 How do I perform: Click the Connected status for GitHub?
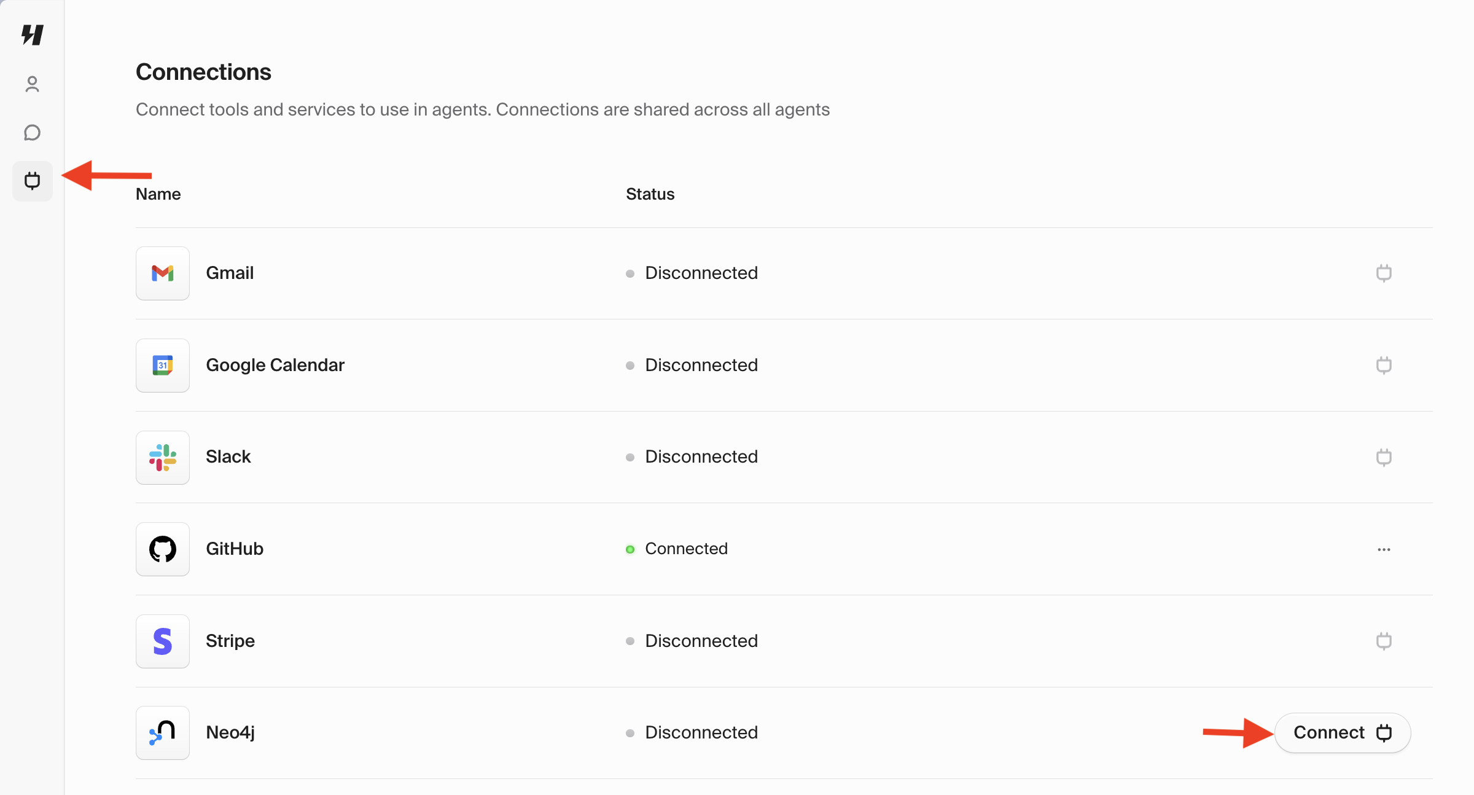686,549
